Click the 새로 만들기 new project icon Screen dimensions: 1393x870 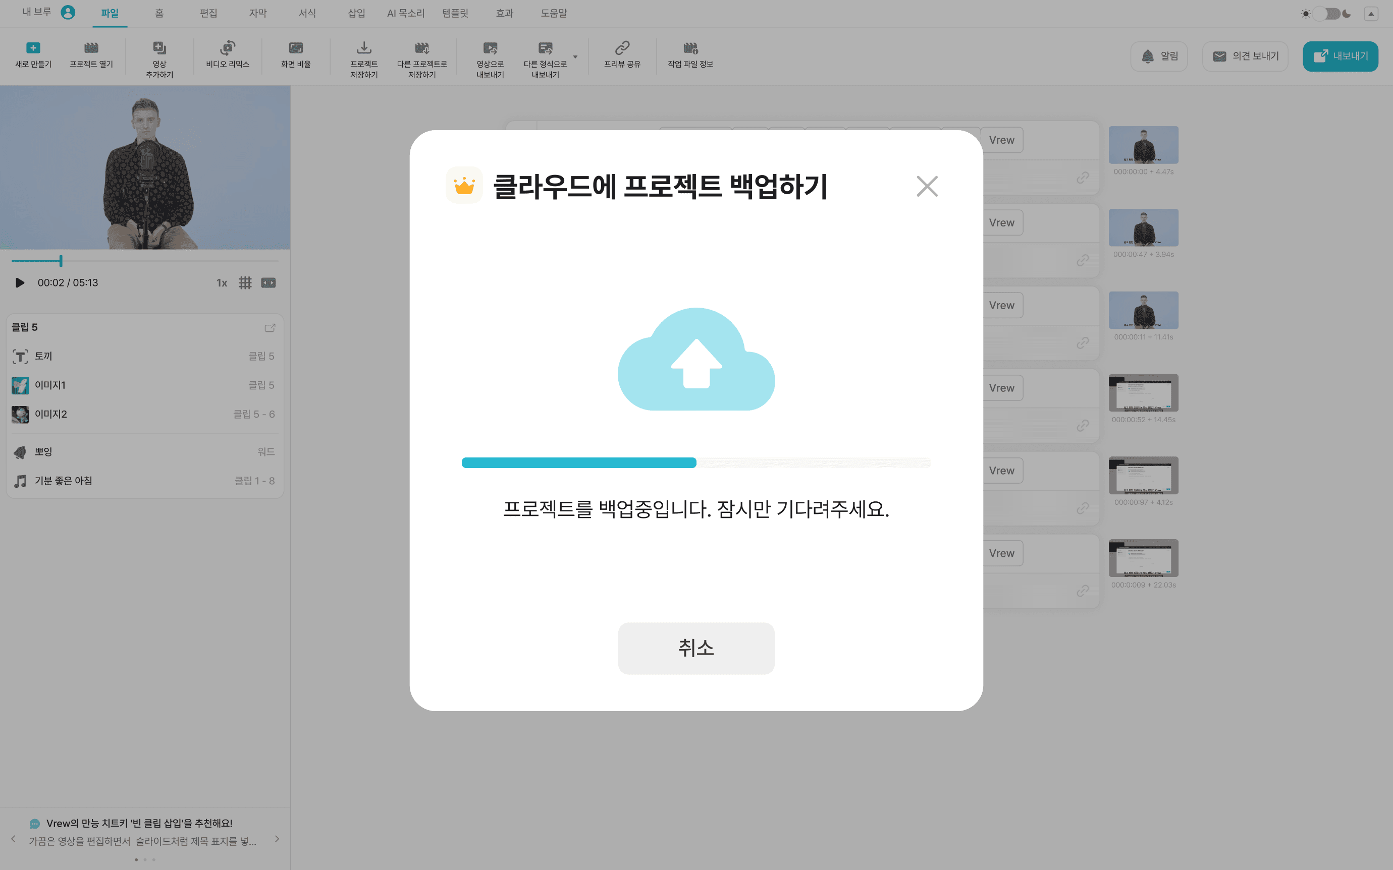click(33, 48)
